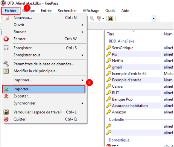
Task: Select Quitter menu entry
Action: coord(44,119)
